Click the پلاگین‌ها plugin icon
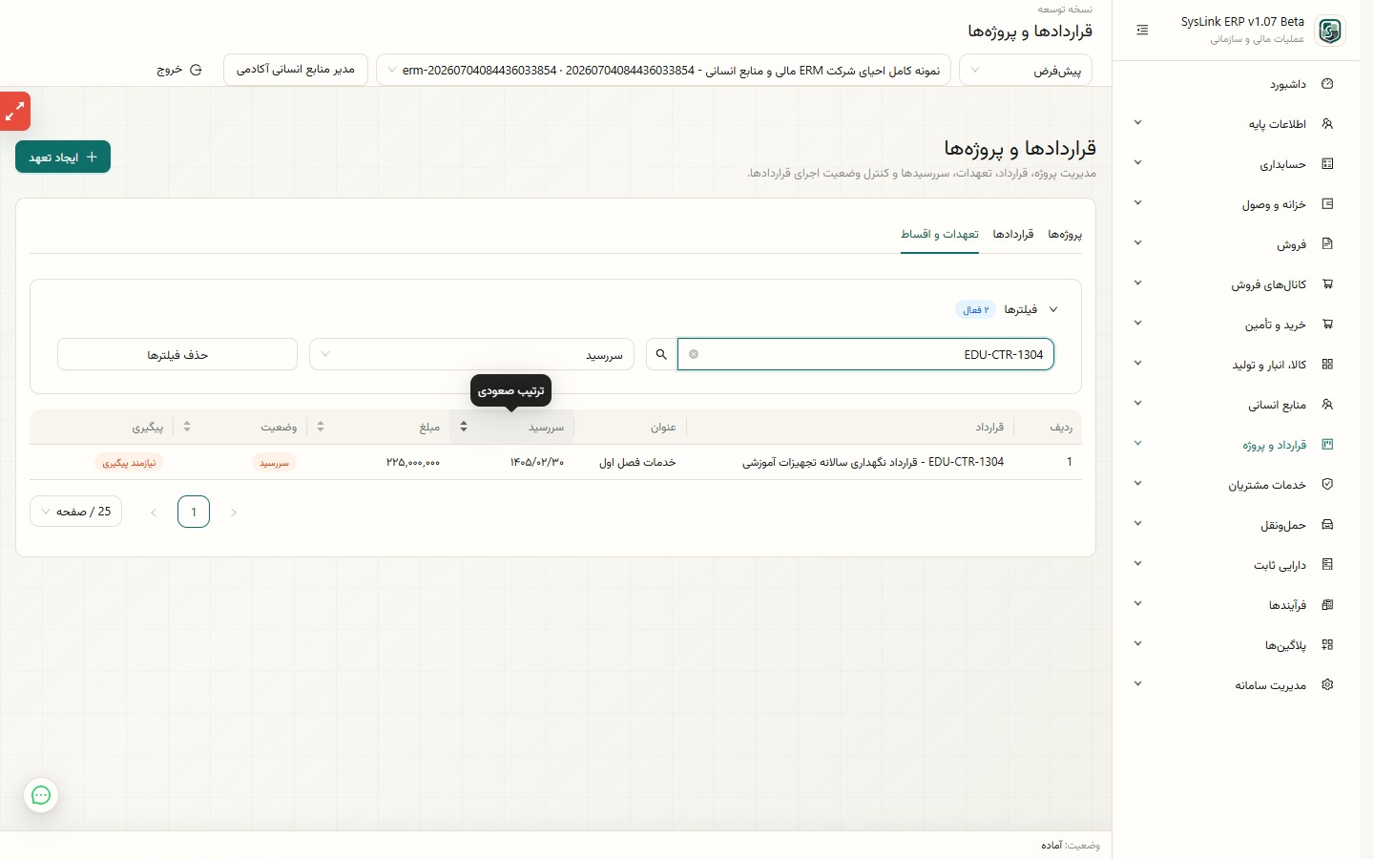Screen dimensions: 1374x859 pos(1327,645)
